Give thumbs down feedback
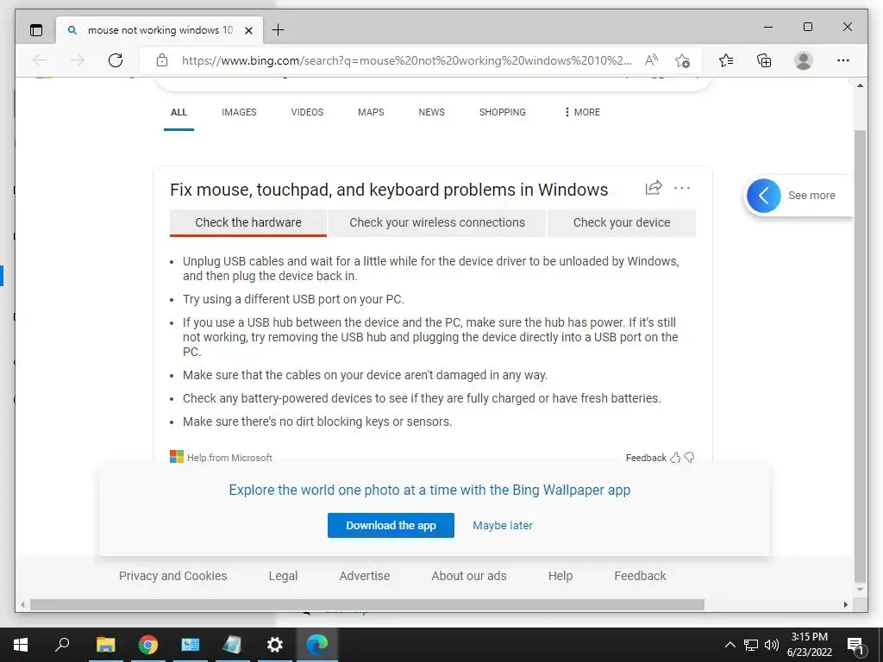This screenshot has height=662, width=883. coord(689,458)
